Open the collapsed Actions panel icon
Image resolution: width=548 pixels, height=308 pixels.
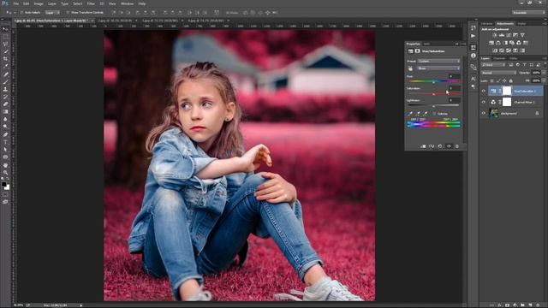coord(474,36)
